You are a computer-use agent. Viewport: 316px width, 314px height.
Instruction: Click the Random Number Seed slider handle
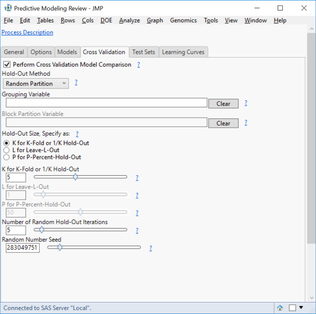coord(60,247)
